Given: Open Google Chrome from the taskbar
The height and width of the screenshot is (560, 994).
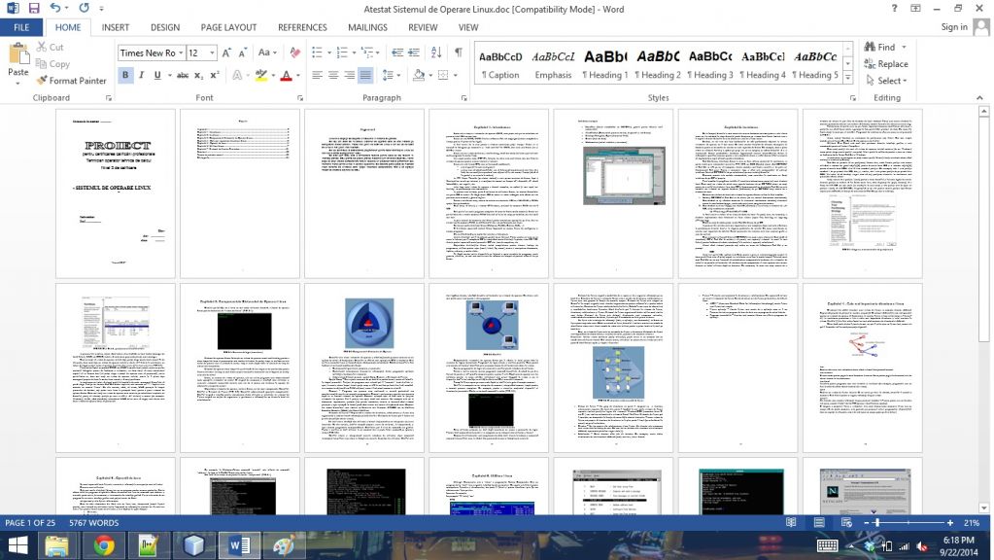Looking at the screenshot, I should 104,545.
